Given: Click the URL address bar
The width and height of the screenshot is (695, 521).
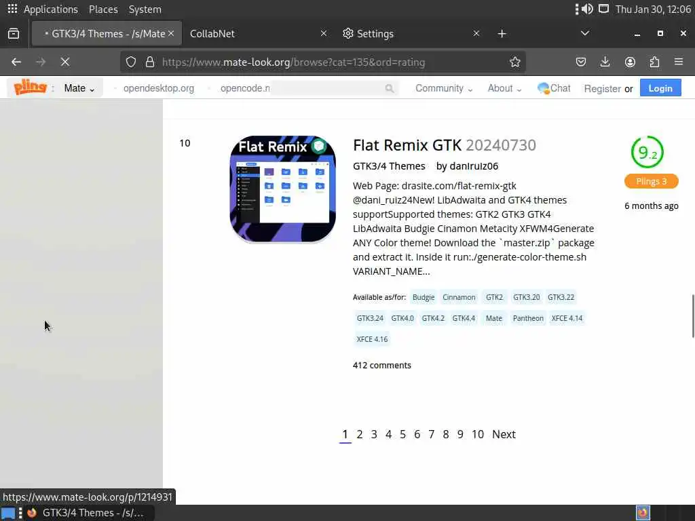Looking at the screenshot, I should point(322,62).
